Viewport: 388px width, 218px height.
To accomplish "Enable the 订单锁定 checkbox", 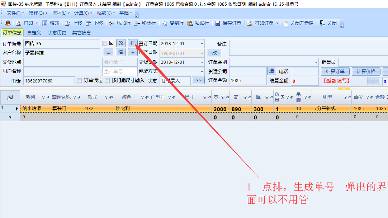I will (x=80, y=81).
